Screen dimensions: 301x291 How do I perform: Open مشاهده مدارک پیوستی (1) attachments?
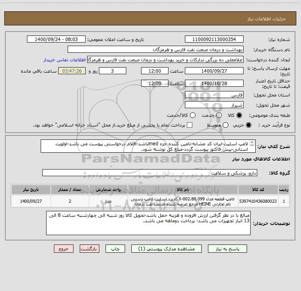coord(167,249)
